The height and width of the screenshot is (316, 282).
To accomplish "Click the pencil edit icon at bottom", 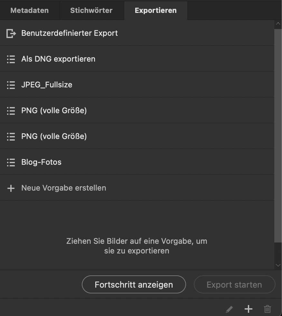I will [x=229, y=309].
